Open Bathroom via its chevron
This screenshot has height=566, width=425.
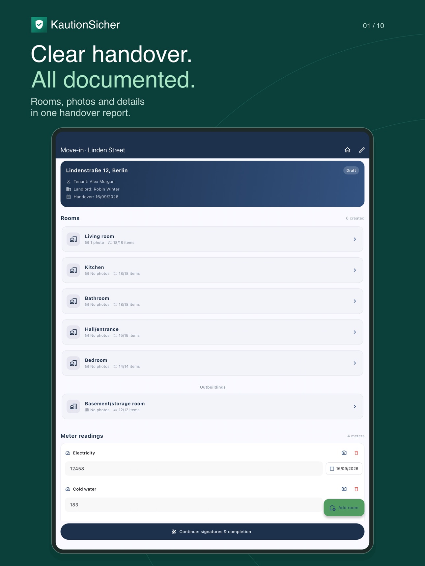pos(355,301)
